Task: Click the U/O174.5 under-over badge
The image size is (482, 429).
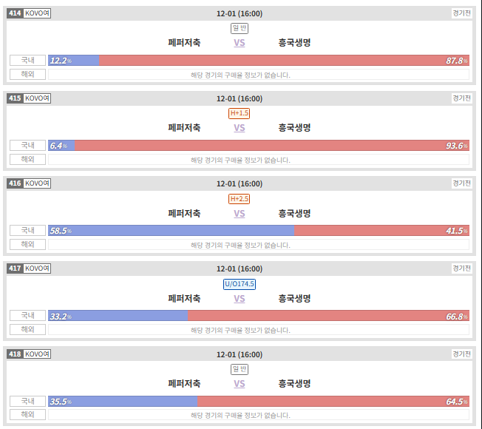Action: pos(240,284)
